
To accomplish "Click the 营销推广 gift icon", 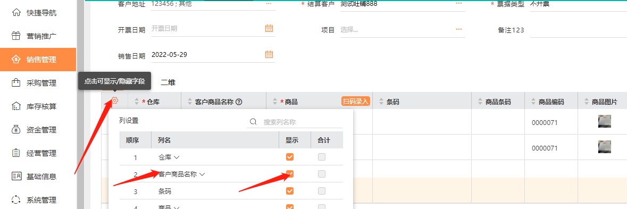I will pos(16,36).
